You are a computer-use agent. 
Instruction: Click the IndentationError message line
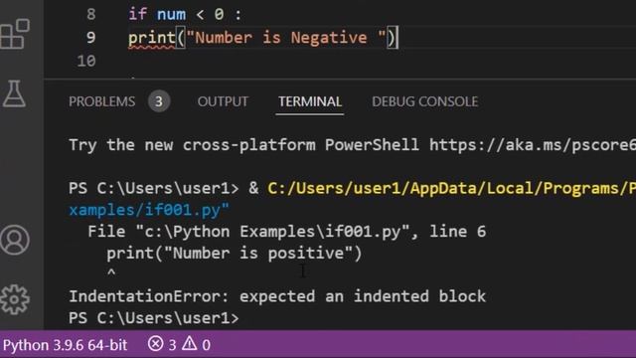[277, 296]
